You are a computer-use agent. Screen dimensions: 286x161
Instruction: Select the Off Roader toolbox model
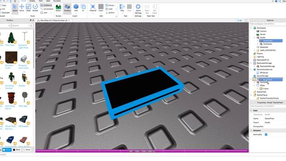pos(24,121)
